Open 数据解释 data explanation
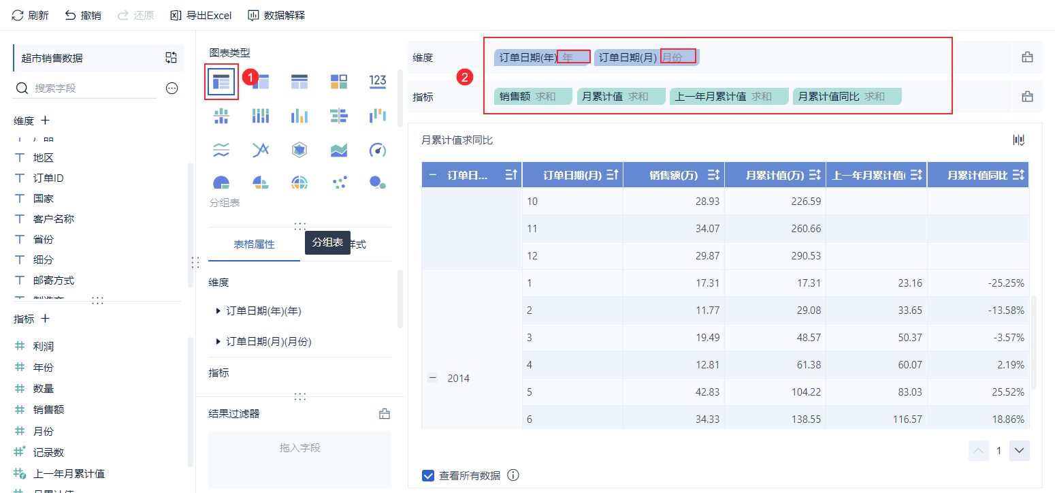This screenshot has height=493, width=1055. click(x=276, y=15)
